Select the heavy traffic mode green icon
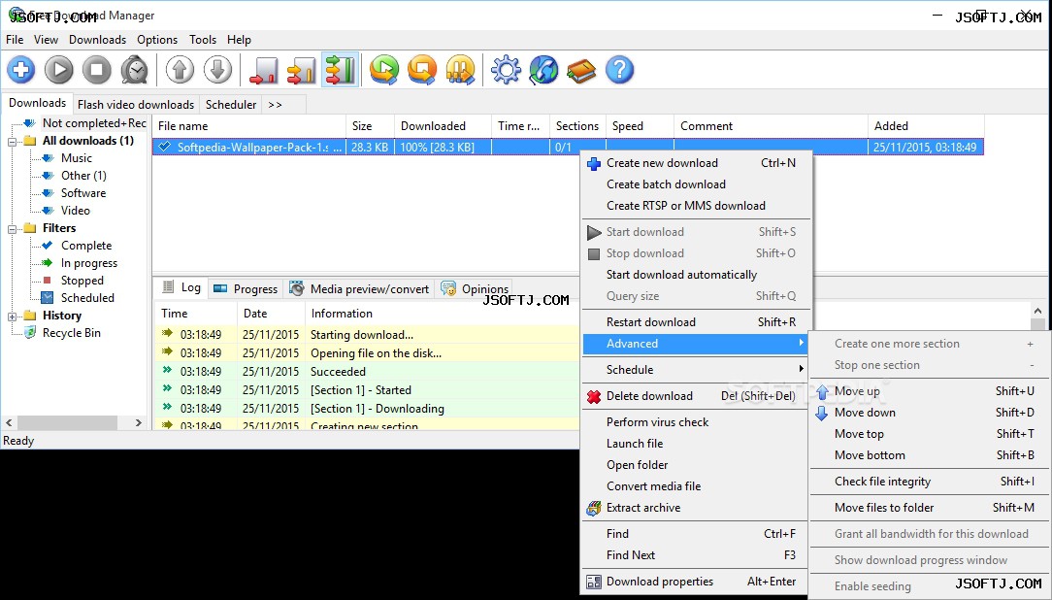Viewport: 1052px width, 600px height. click(340, 70)
